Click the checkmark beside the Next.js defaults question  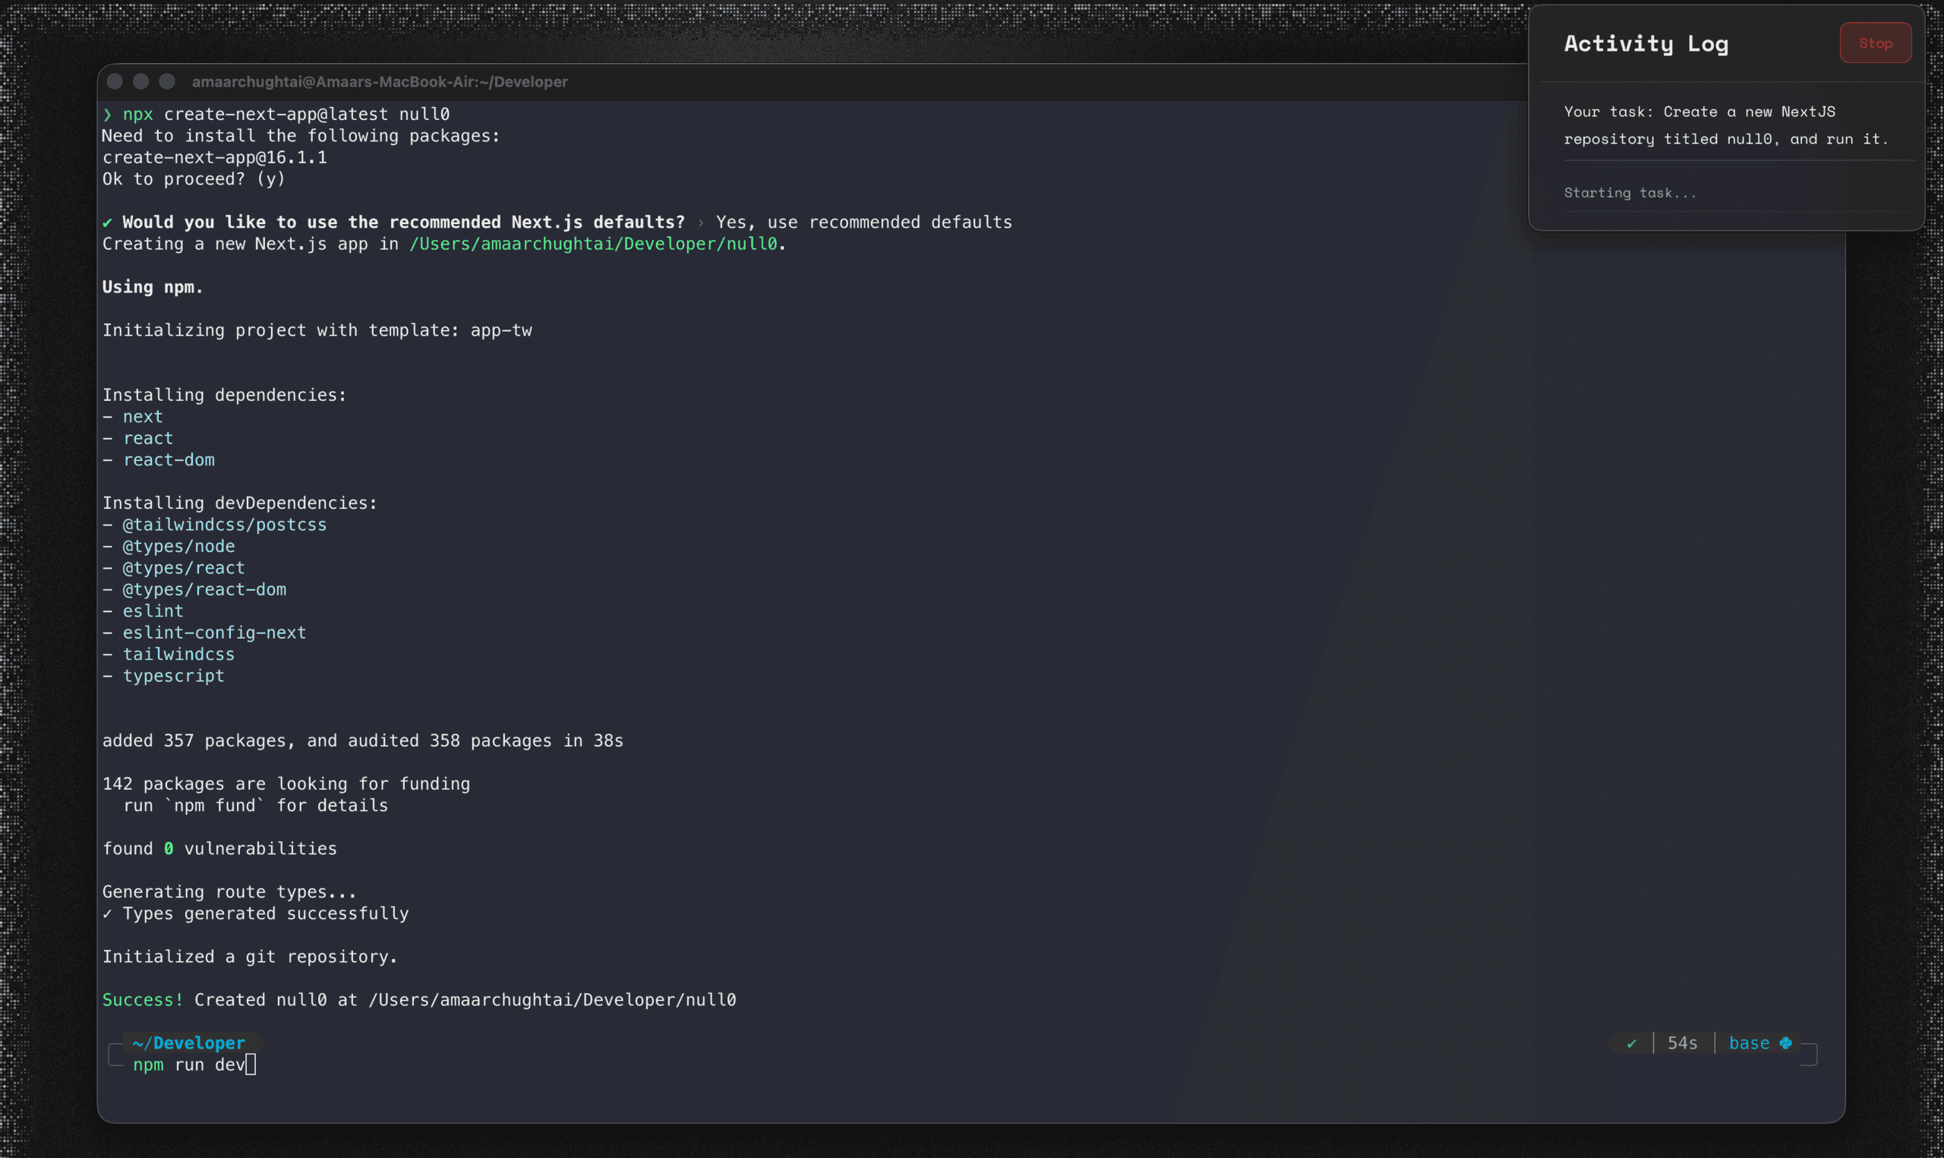[108, 222]
